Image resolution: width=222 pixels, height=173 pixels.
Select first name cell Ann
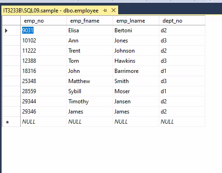(x=90, y=41)
